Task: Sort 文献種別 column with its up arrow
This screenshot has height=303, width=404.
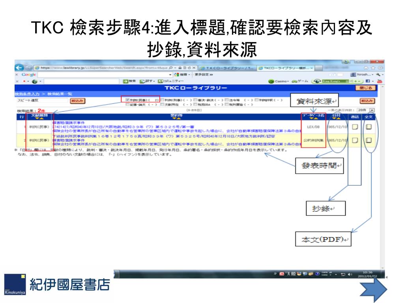Action: tap(41, 118)
